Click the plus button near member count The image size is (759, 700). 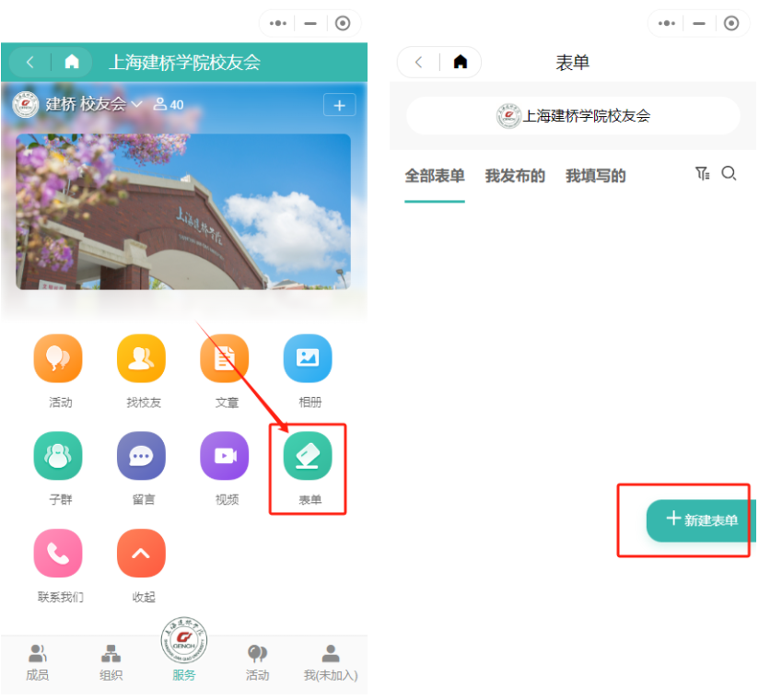pos(339,104)
